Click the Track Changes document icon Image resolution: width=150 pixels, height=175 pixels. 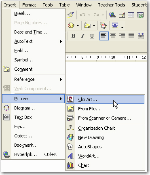coord(104,25)
